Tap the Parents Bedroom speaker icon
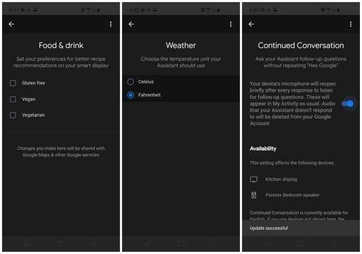The height and width of the screenshot is (254, 362). click(x=254, y=195)
